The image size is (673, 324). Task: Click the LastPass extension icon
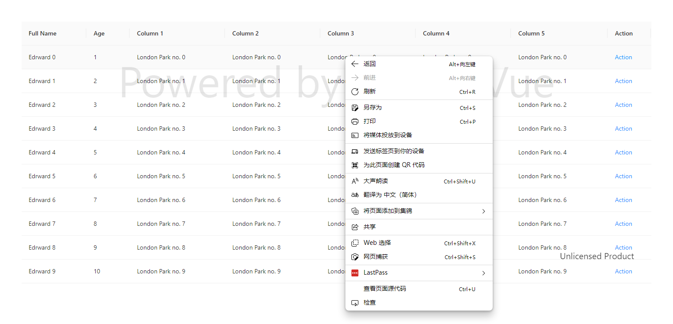(x=355, y=273)
